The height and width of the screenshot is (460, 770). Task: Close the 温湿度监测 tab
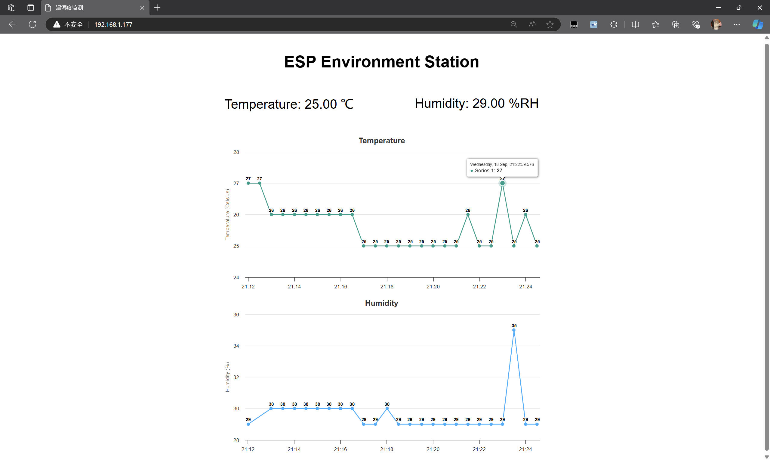(143, 8)
